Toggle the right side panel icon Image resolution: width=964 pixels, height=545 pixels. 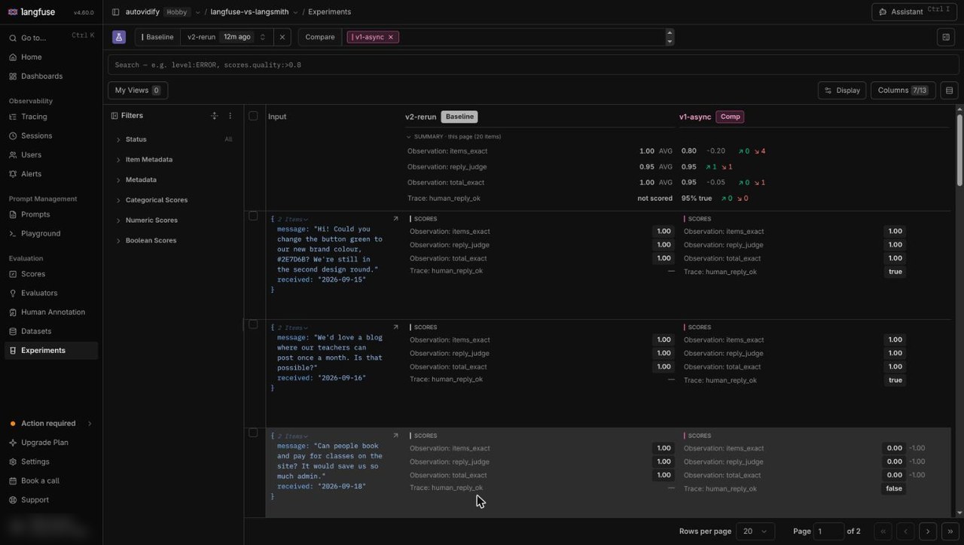coord(946,37)
